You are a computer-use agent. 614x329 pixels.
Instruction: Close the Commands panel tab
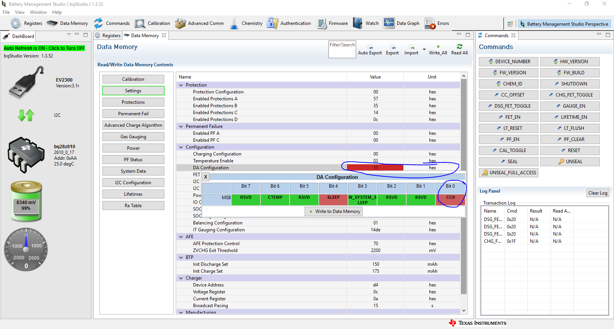513,35
